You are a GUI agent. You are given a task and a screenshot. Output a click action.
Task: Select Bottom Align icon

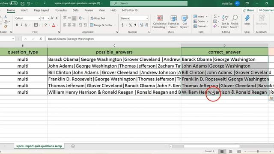(74, 18)
